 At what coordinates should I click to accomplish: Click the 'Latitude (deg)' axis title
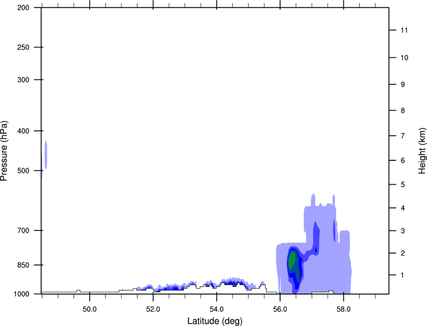pos(215,321)
